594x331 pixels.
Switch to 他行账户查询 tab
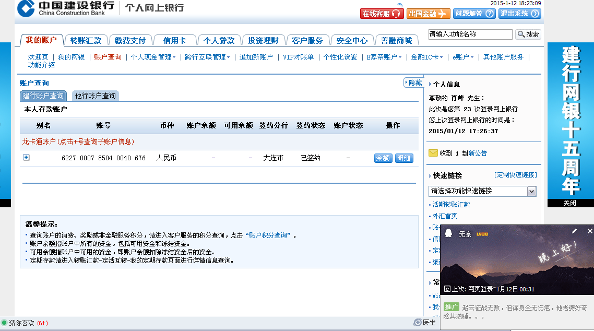[x=96, y=96]
